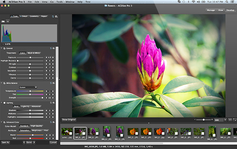This screenshot has height=149, width=237.
Task: Go to next image arrow beside Done
Action: click(34, 143)
